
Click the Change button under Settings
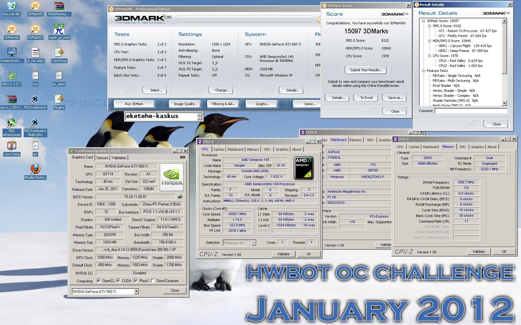222,90
